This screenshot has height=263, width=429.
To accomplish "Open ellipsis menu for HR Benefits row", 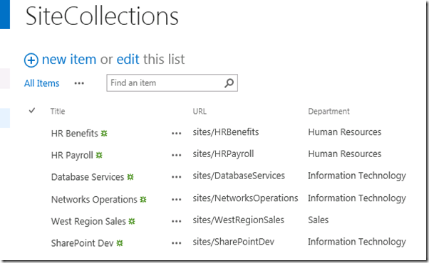I will (x=177, y=134).
